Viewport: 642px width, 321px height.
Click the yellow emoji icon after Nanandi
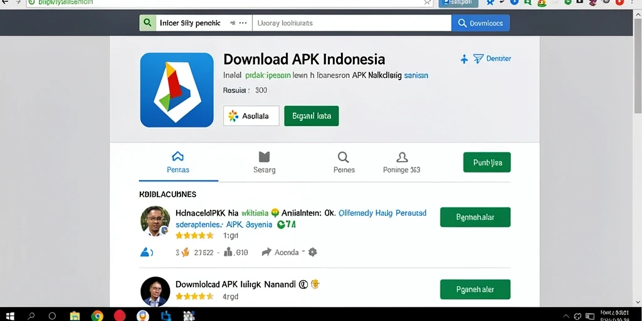pos(315,284)
